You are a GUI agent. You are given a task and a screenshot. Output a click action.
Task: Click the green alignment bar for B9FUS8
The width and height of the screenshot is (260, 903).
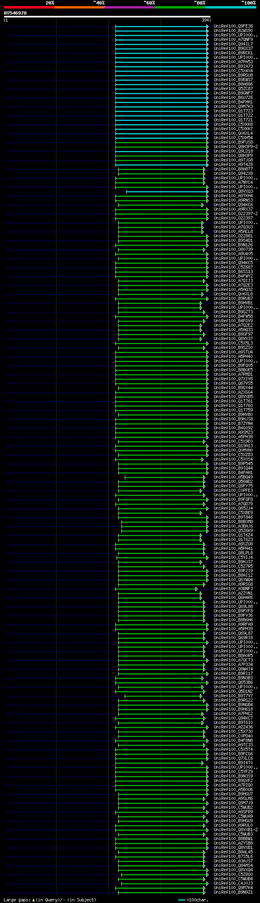pos(162,142)
